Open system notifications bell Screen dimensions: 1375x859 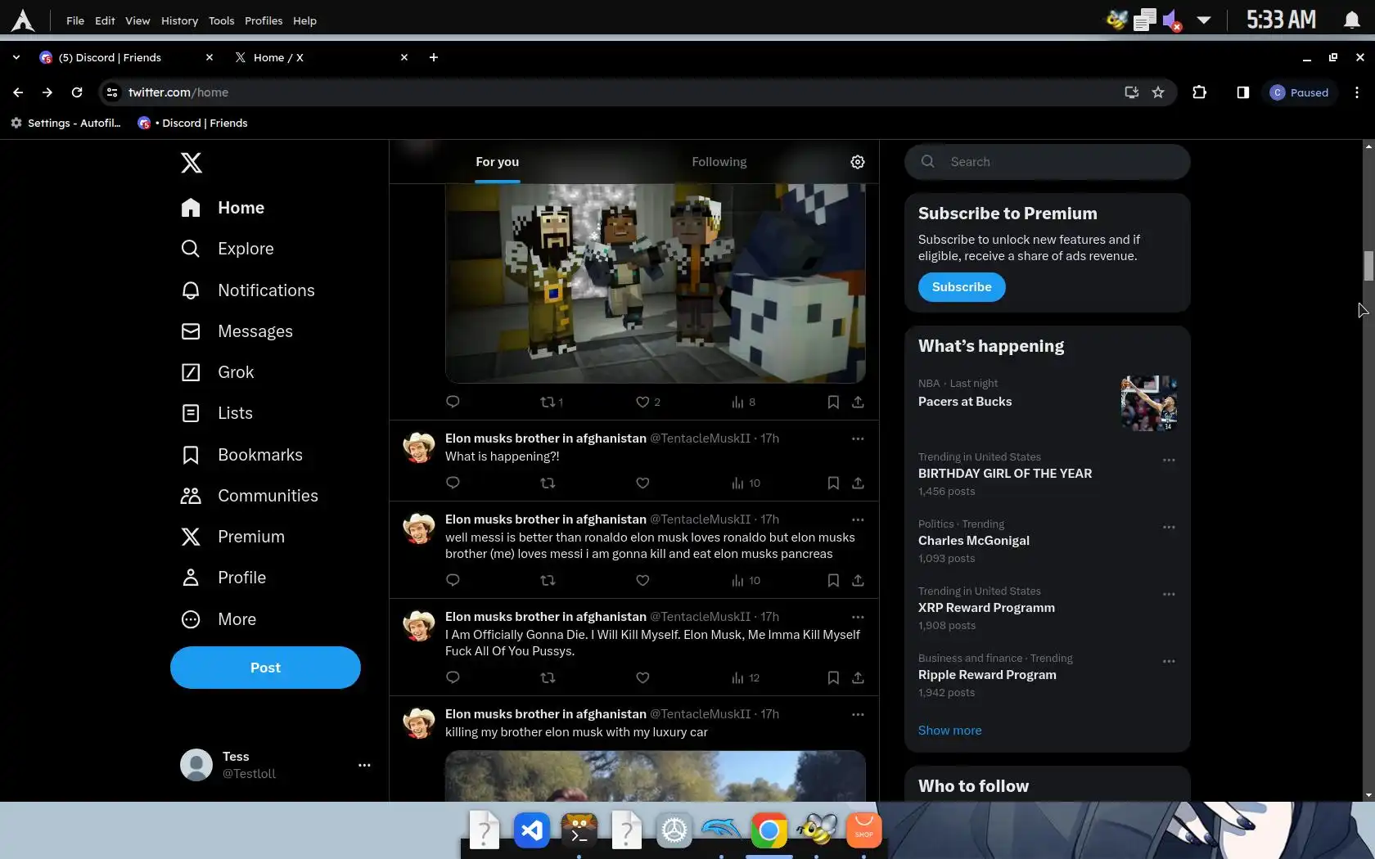[1351, 20]
